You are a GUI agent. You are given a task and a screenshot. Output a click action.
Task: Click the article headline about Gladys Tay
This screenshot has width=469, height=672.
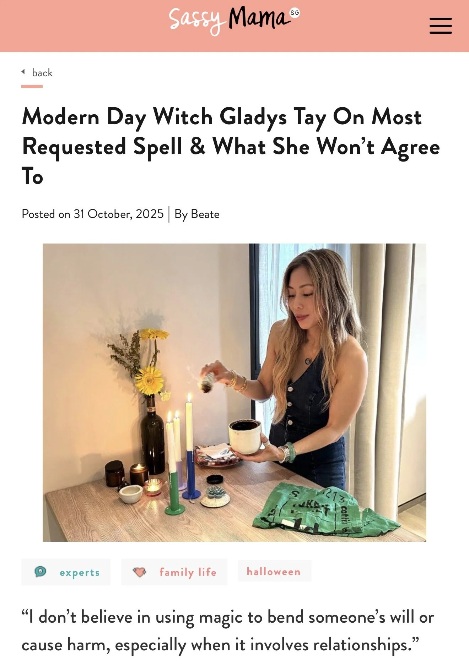[231, 146]
